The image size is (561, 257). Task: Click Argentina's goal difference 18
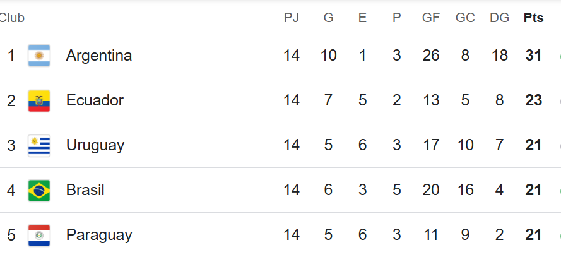click(x=499, y=56)
